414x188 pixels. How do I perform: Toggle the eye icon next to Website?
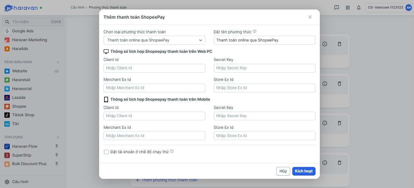[x=56, y=71]
